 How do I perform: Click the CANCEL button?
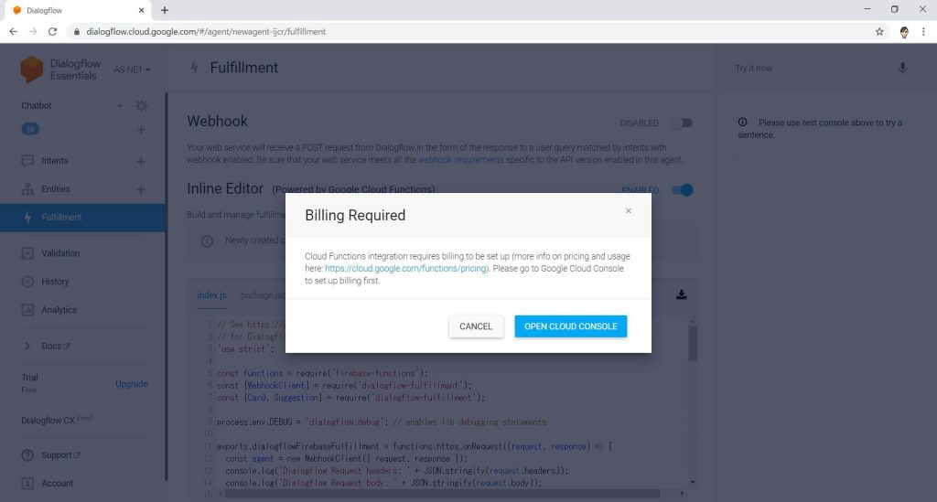tap(476, 326)
